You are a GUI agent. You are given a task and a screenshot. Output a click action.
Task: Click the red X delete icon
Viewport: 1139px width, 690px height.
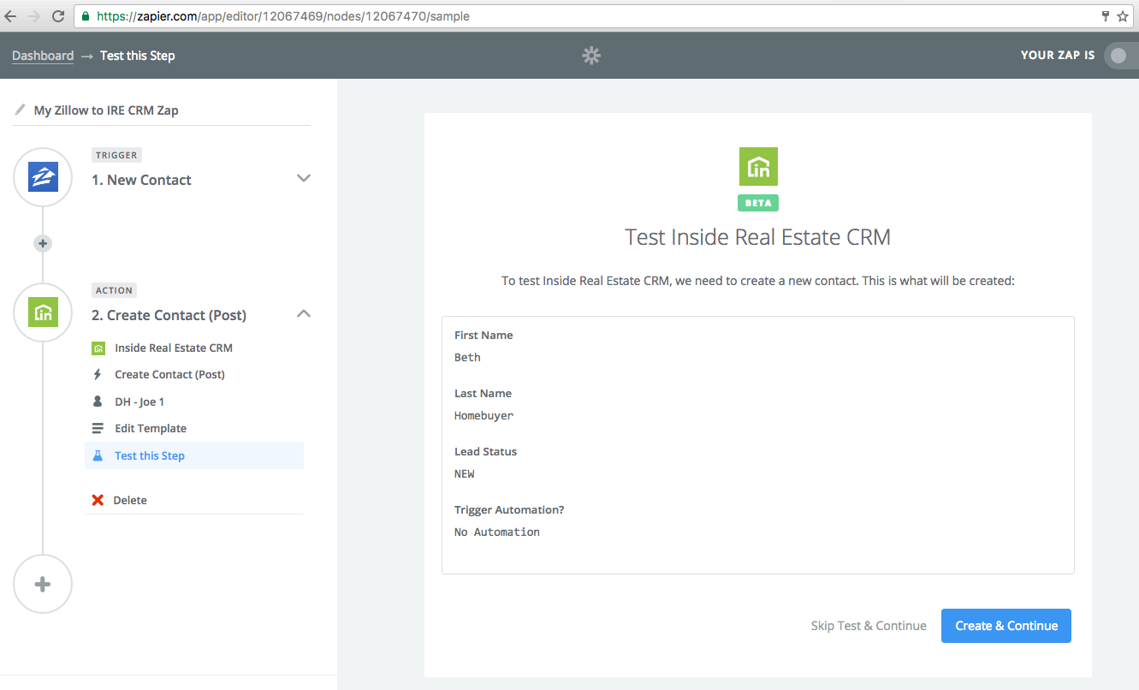pos(98,500)
